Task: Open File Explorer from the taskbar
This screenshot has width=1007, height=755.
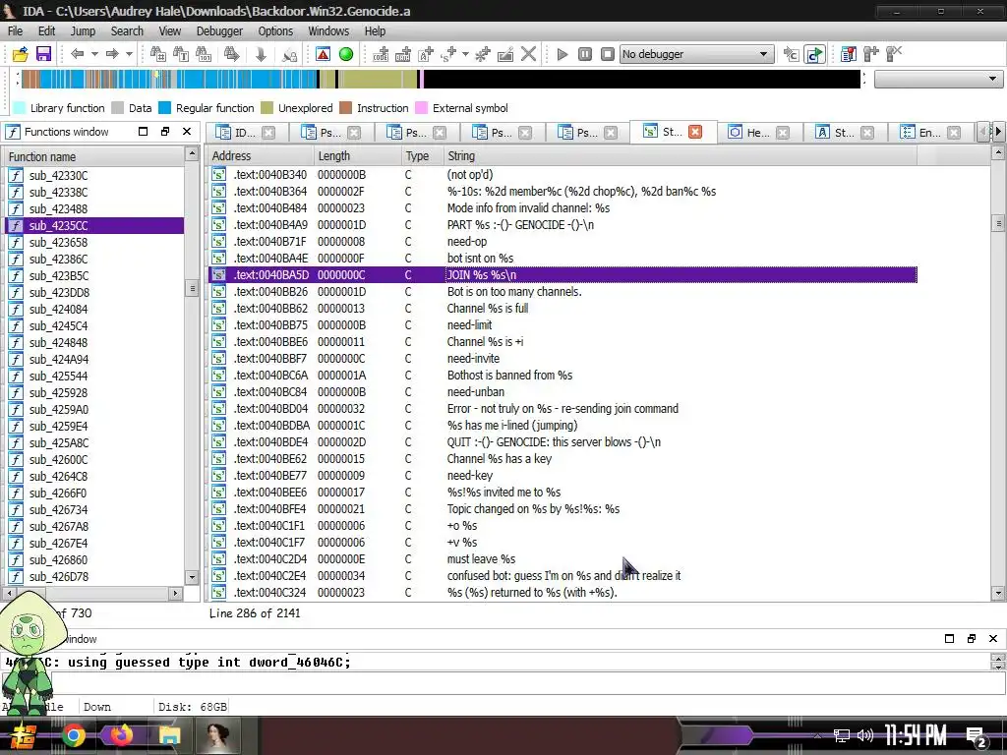Action: click(169, 735)
